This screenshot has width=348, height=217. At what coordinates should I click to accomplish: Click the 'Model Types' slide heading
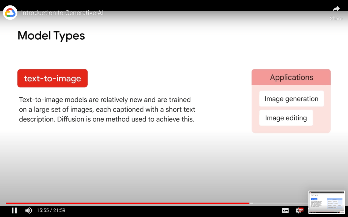click(51, 36)
